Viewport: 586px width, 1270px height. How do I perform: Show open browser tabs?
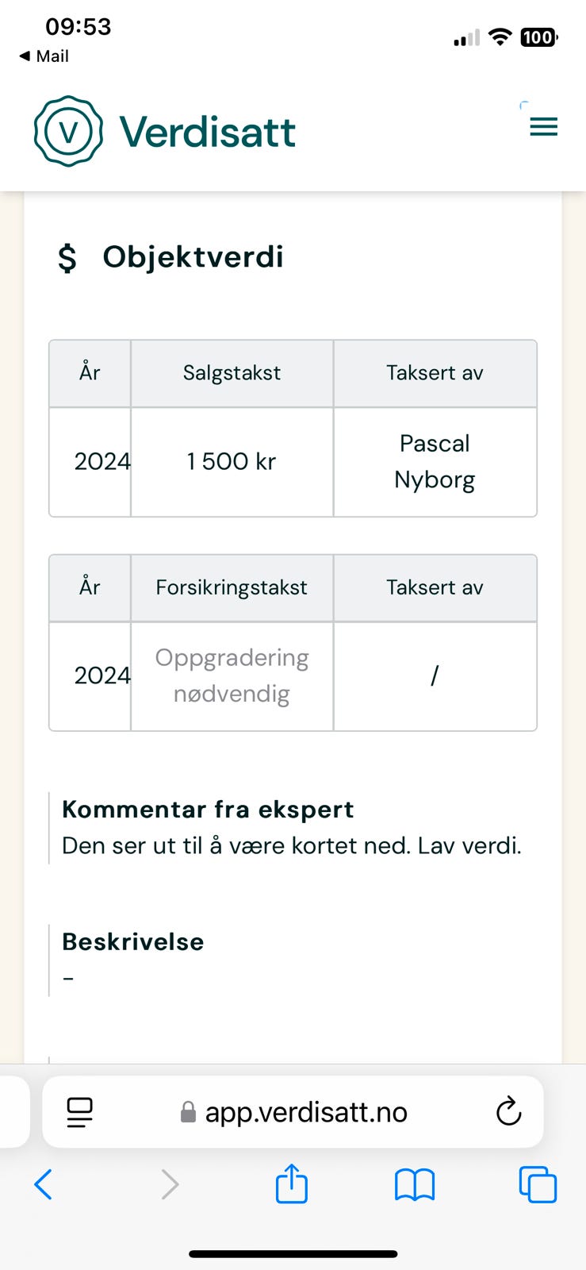pos(537,1183)
